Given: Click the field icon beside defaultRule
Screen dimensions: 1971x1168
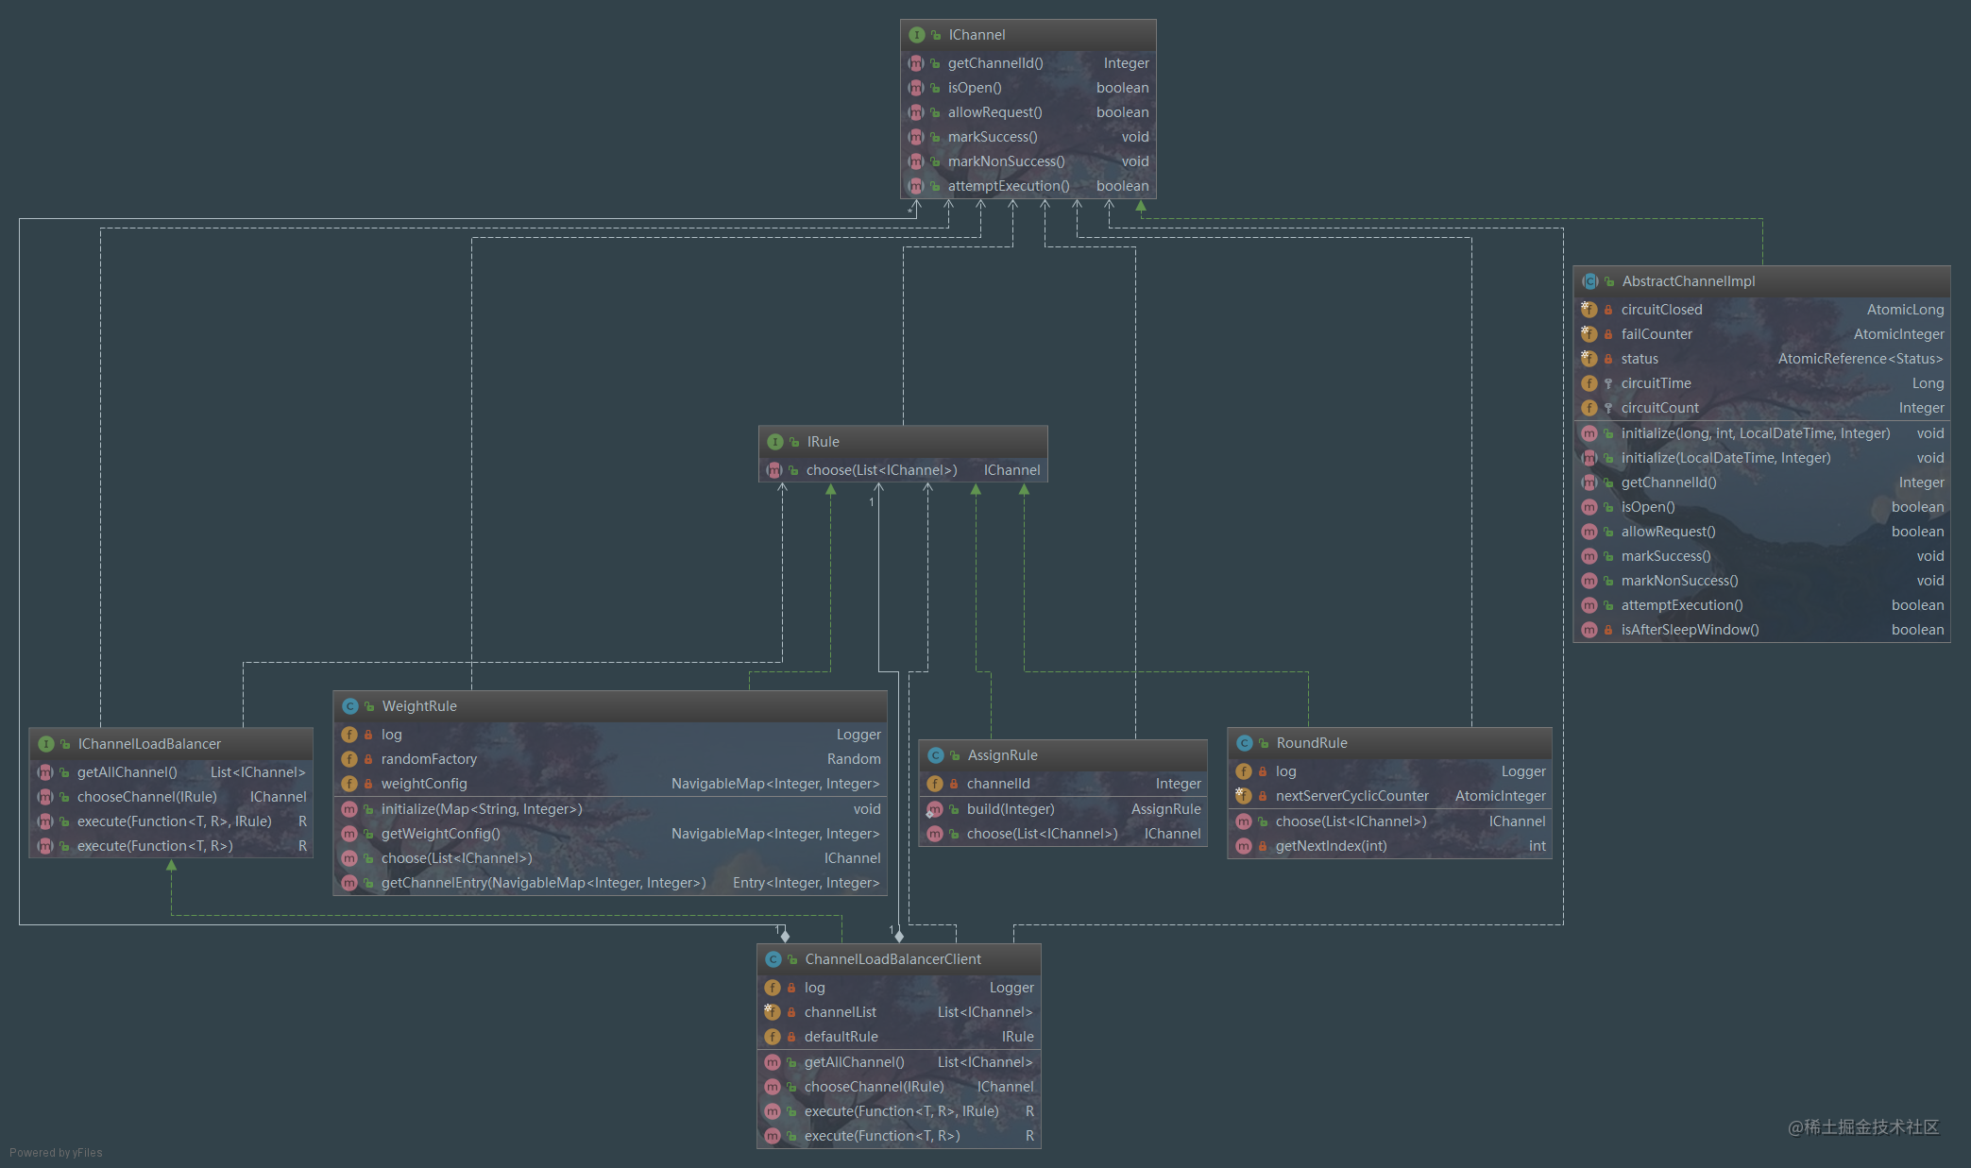Looking at the screenshot, I should [773, 1037].
